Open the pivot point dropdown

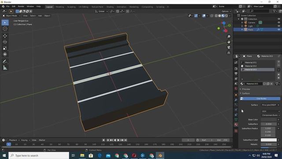[112, 11]
